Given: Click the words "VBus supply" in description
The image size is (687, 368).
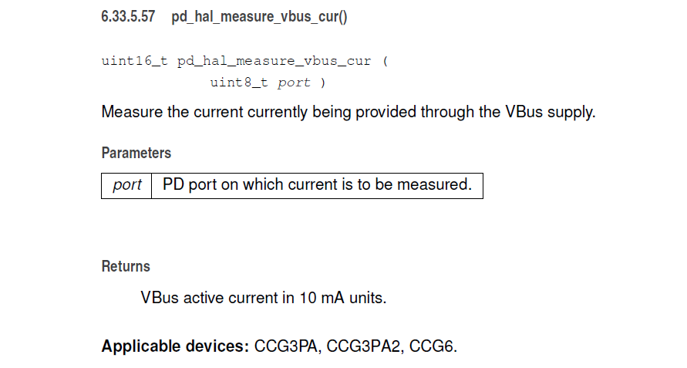Looking at the screenshot, I should point(549,112).
